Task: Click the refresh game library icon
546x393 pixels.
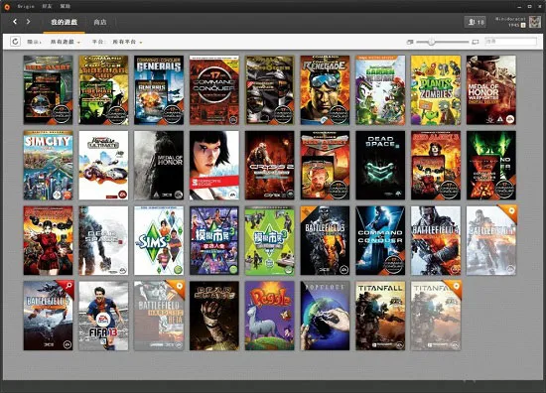Action: [15, 42]
